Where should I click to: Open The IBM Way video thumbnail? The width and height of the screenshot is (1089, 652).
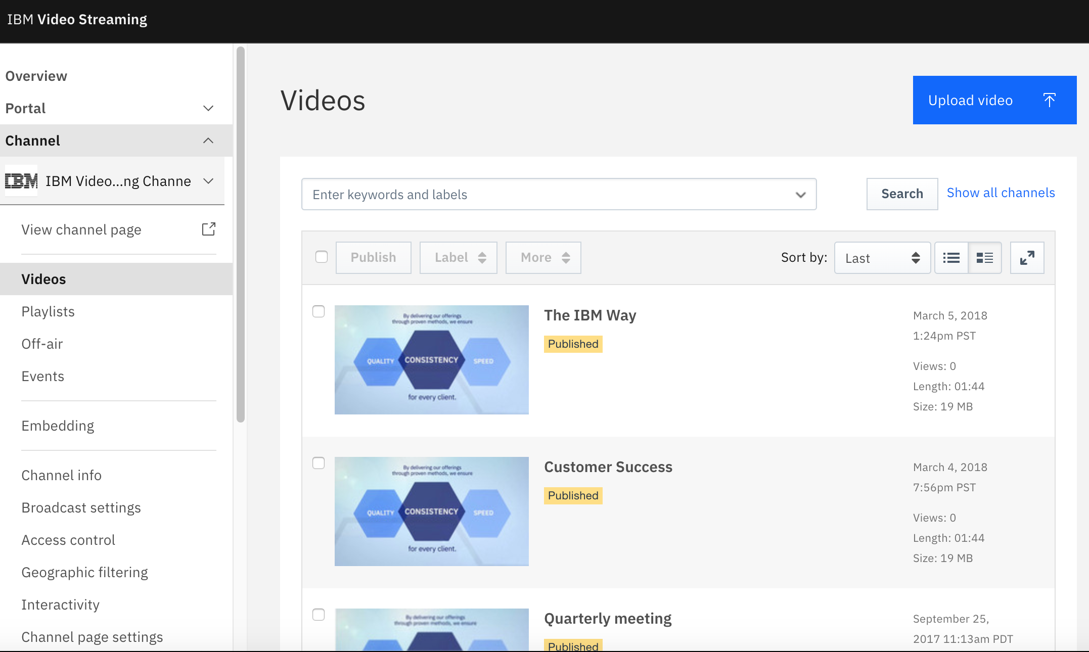point(432,360)
